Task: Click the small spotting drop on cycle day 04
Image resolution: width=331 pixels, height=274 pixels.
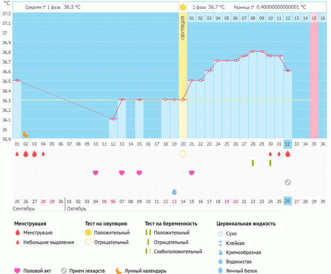Action: point(43,154)
